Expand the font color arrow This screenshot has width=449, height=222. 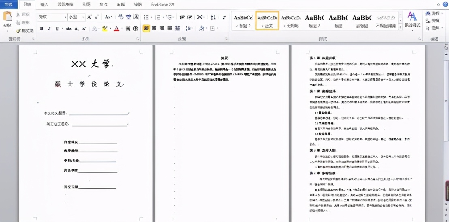(x=122, y=29)
